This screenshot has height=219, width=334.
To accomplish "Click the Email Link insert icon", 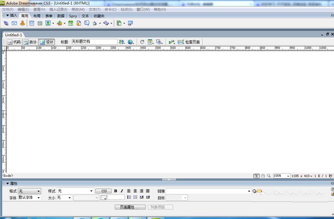I will pos(14,23).
